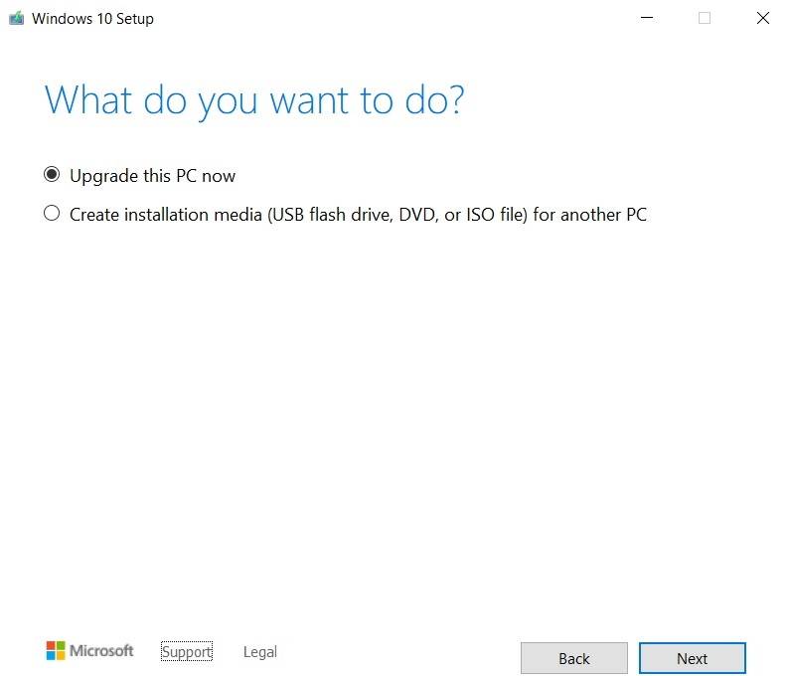Image resolution: width=790 pixels, height=676 pixels.
Task: Click the Microsoft four-color square logo
Action: [x=55, y=651]
